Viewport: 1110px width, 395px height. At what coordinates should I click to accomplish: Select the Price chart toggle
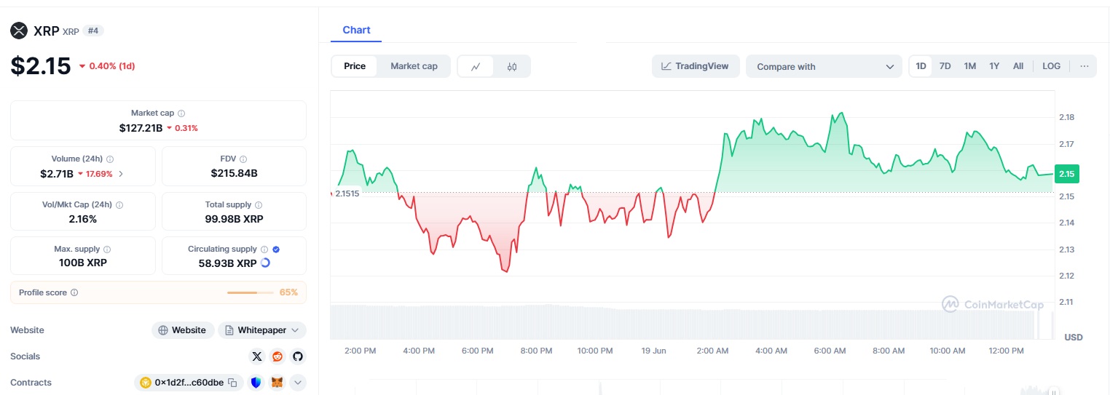(355, 66)
